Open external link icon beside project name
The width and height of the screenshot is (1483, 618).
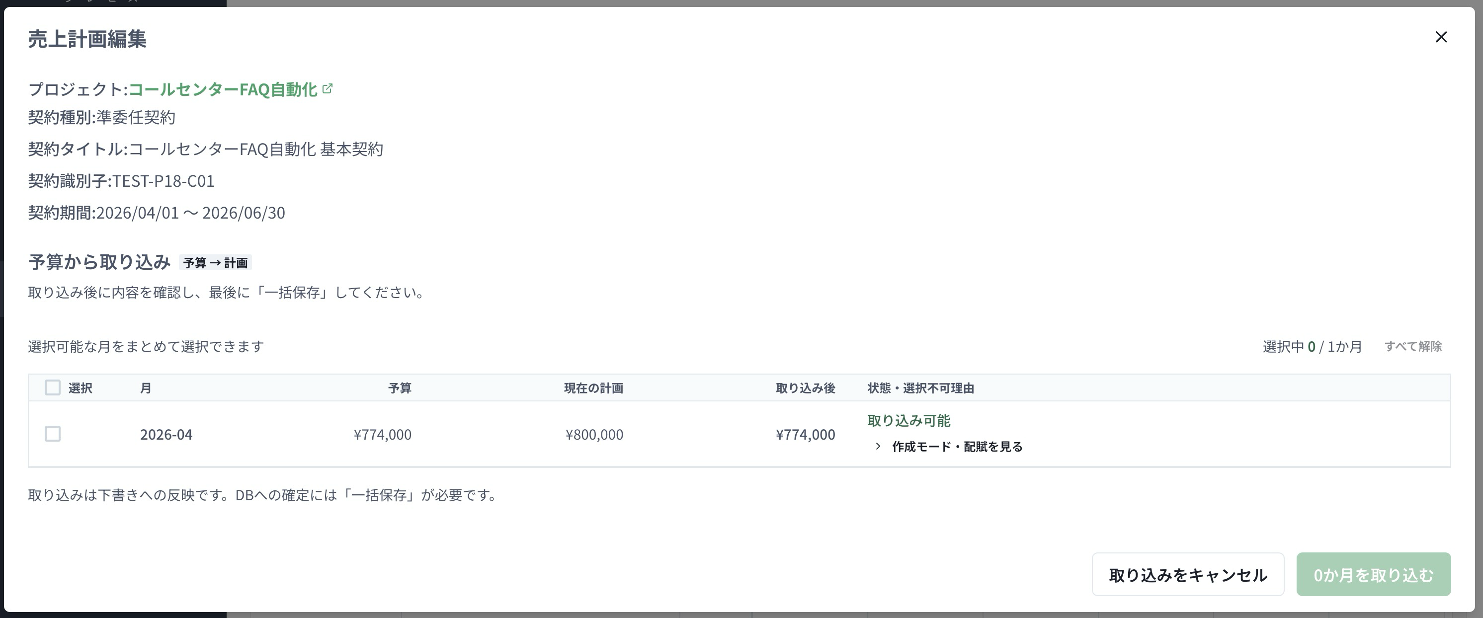(x=328, y=88)
